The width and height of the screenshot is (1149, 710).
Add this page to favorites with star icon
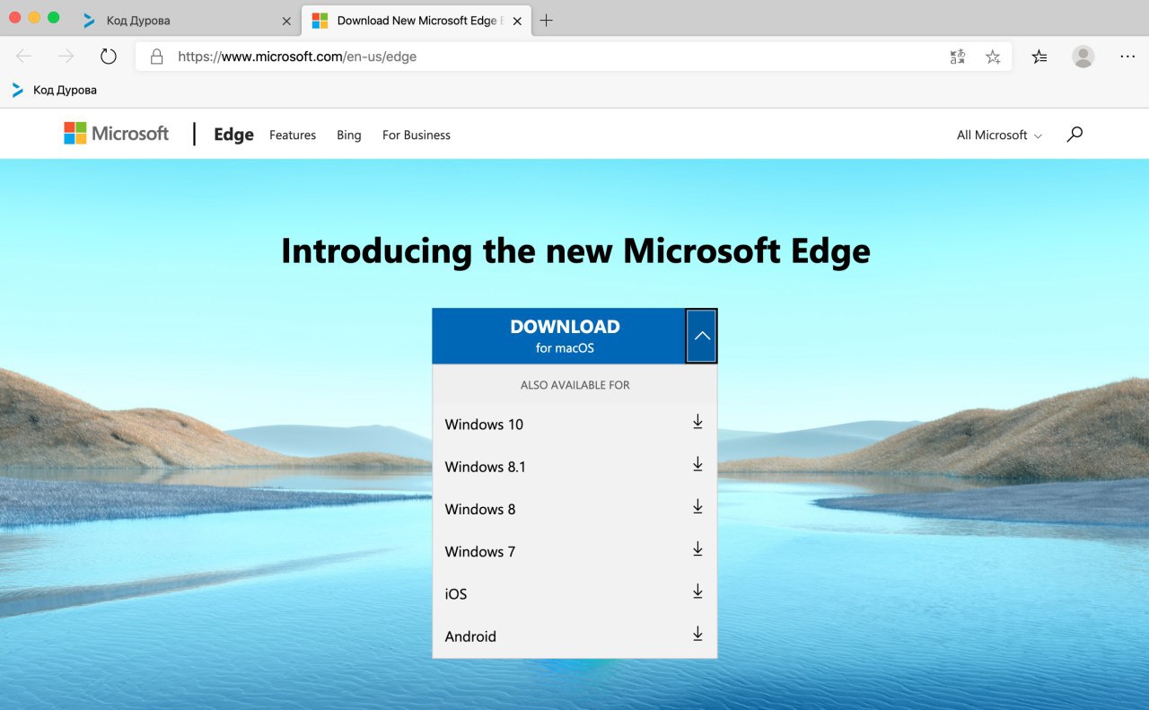(993, 57)
